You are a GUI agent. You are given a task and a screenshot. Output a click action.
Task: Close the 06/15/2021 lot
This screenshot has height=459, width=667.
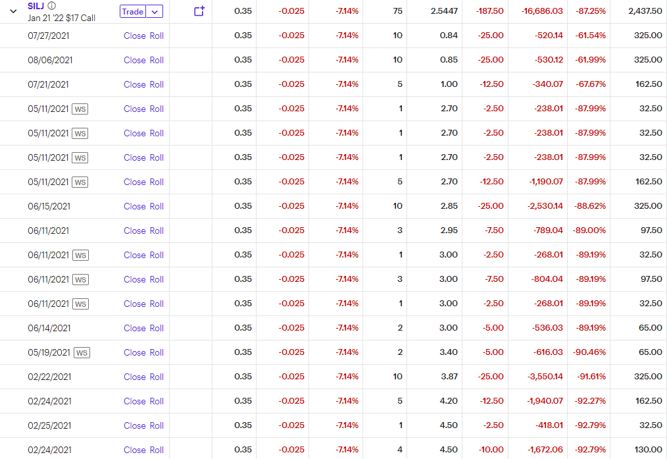(x=134, y=206)
